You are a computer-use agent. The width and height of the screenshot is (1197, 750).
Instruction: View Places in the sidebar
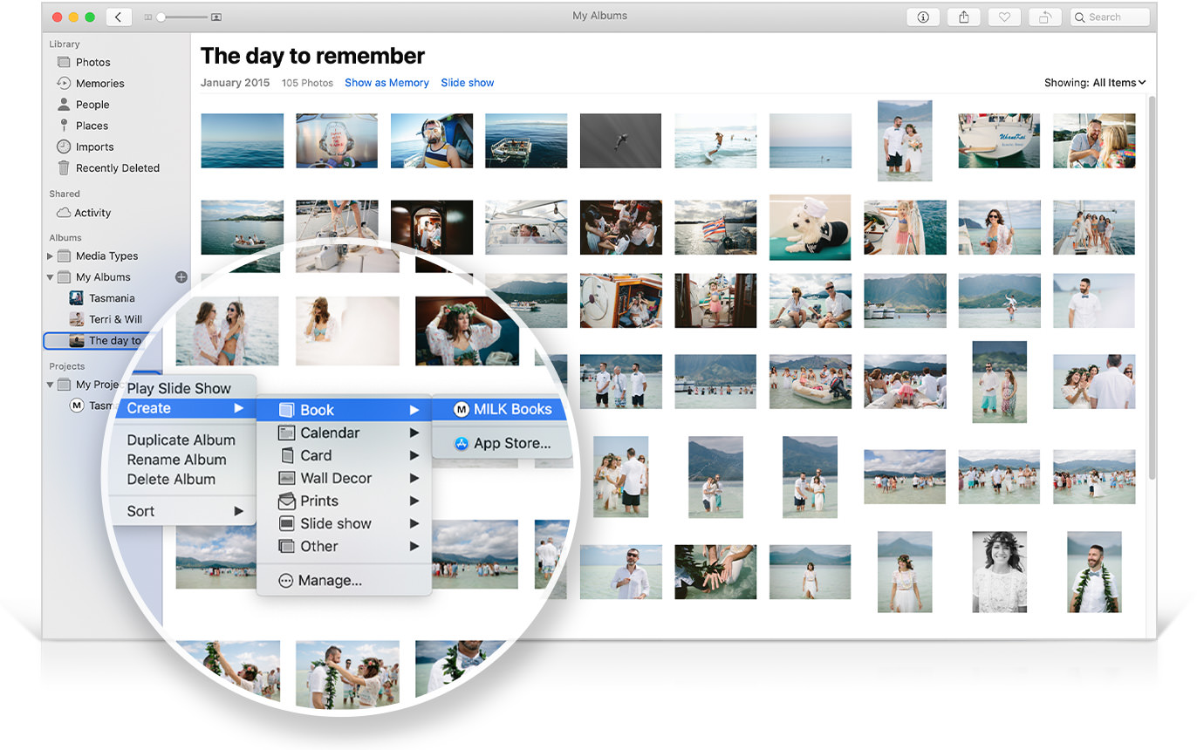tap(89, 125)
